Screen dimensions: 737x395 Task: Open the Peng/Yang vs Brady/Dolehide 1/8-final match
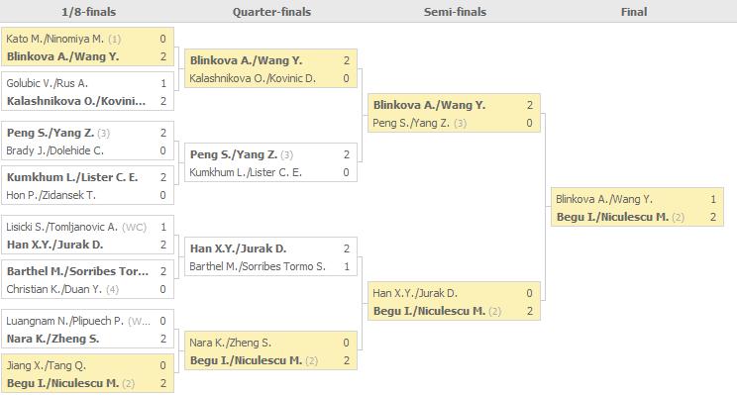pos(88,142)
